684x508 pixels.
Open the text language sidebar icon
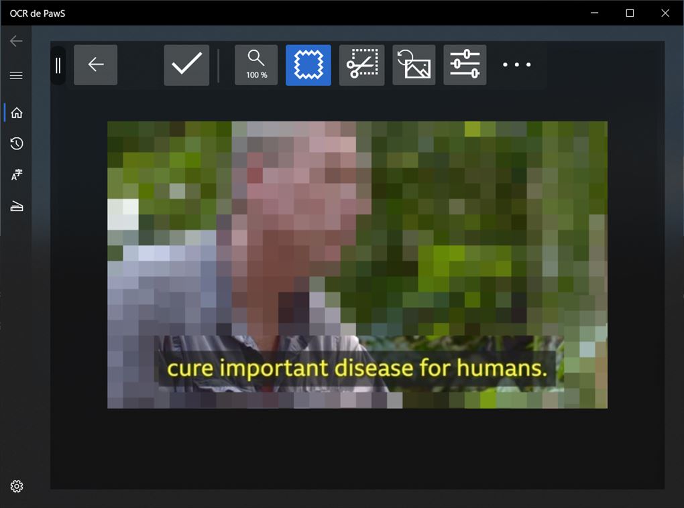point(17,175)
